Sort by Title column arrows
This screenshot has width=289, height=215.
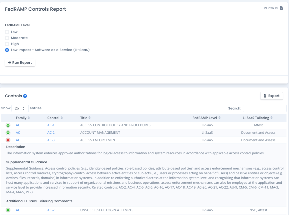pyautogui.click(x=89, y=118)
